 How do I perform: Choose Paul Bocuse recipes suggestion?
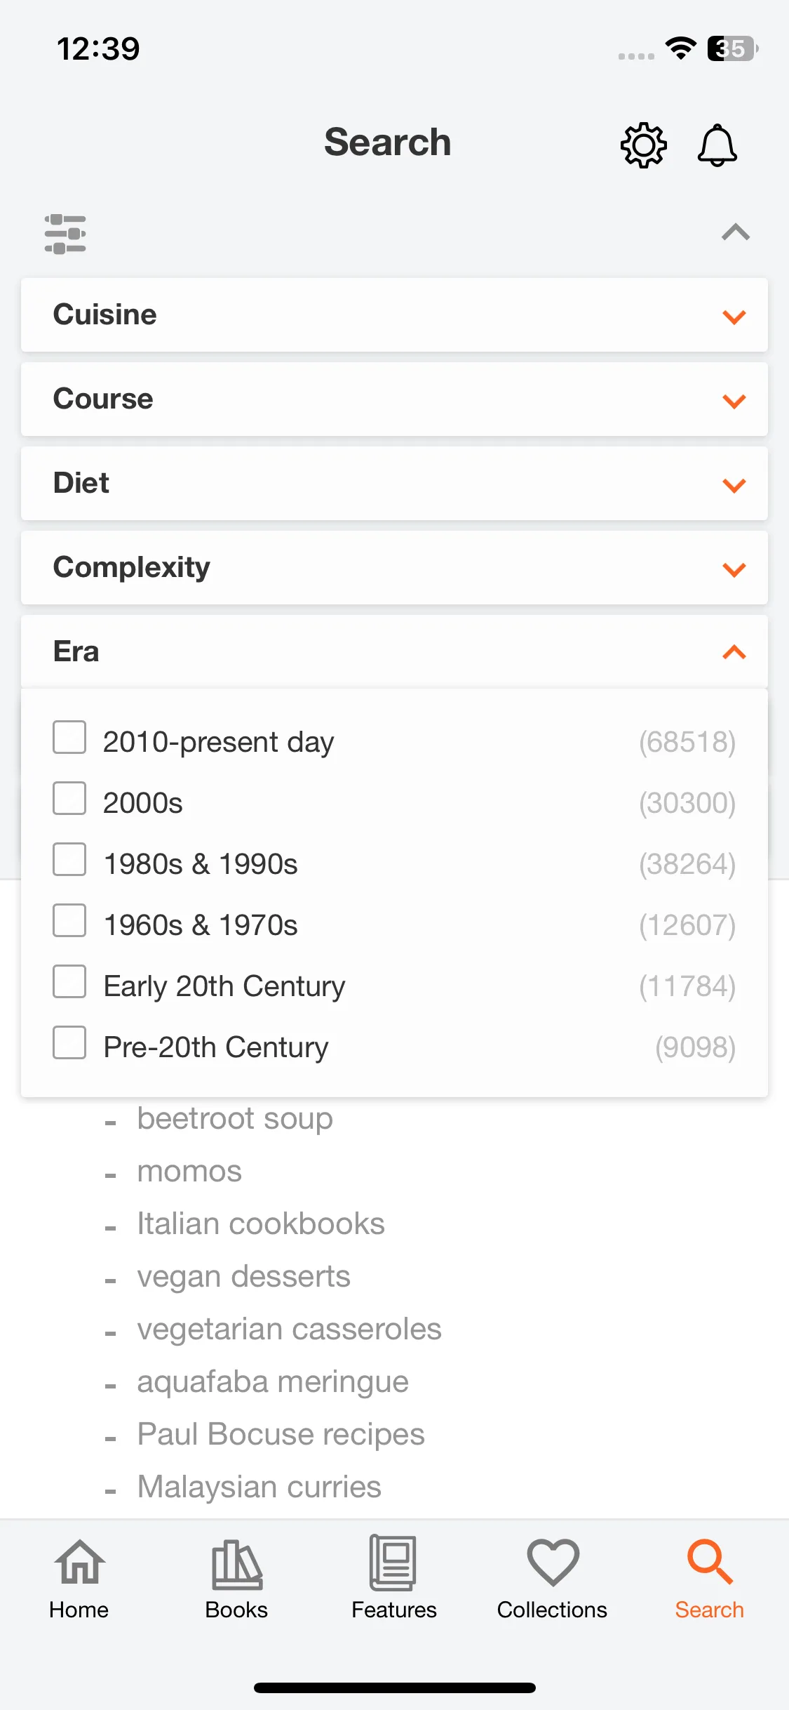click(281, 1435)
